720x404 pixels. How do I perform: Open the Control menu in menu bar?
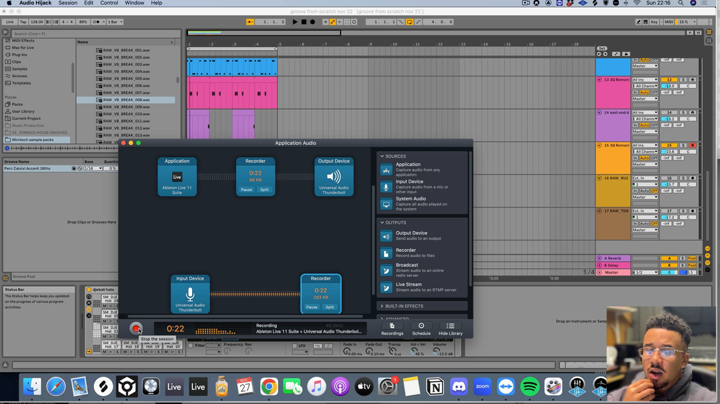point(109,3)
